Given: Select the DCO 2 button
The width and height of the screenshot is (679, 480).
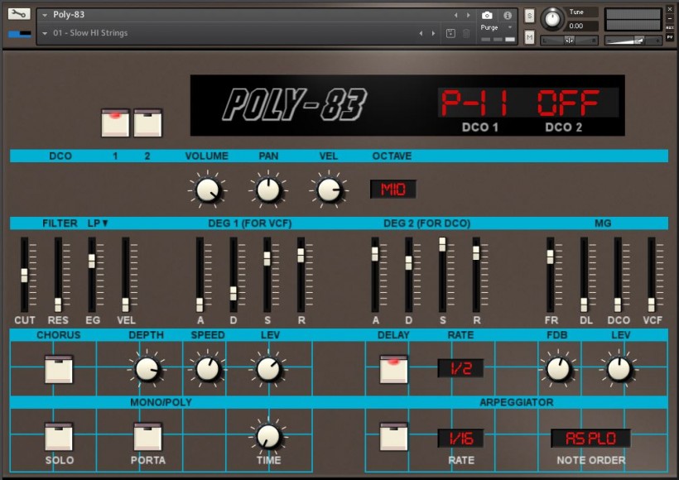Looking at the screenshot, I should pyautogui.click(x=147, y=123).
